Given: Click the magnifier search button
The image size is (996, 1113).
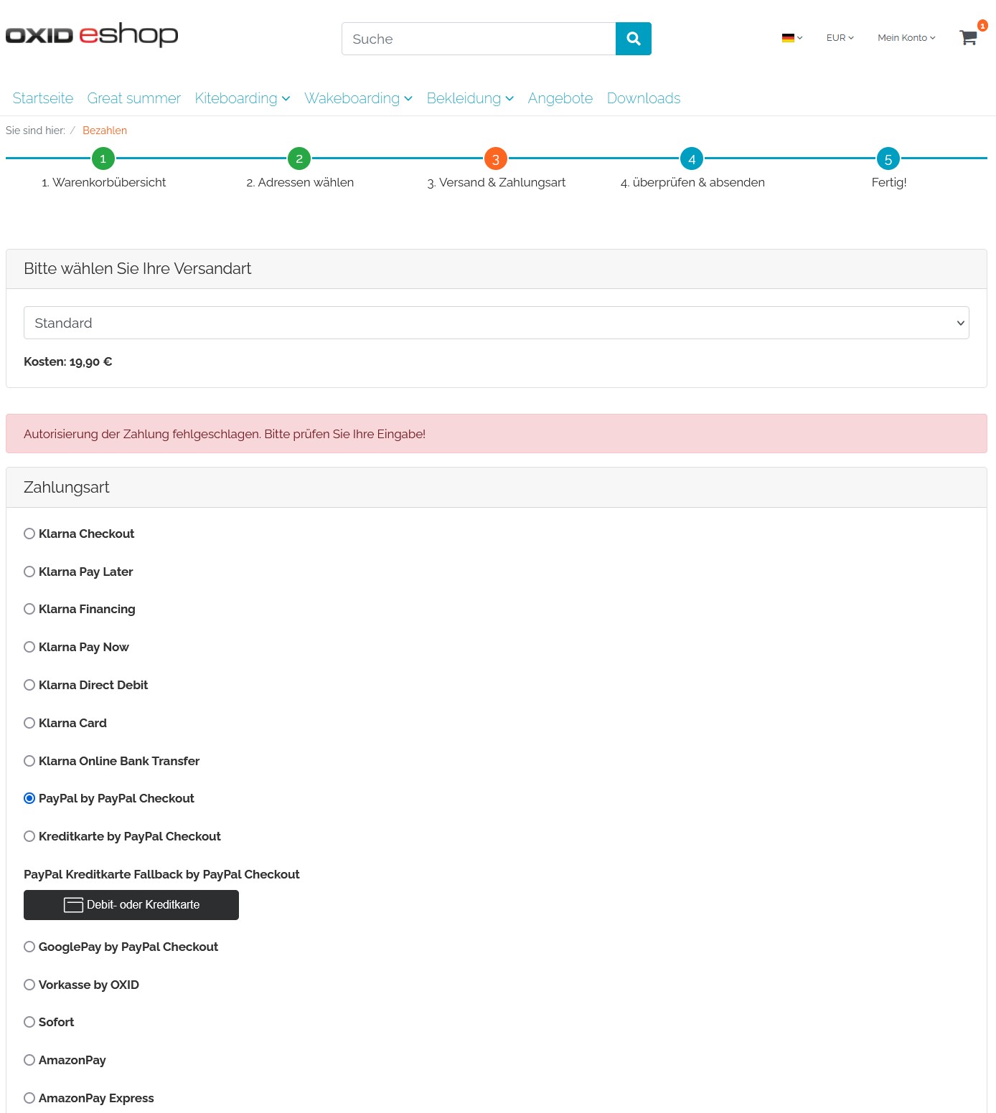Looking at the screenshot, I should [x=633, y=39].
